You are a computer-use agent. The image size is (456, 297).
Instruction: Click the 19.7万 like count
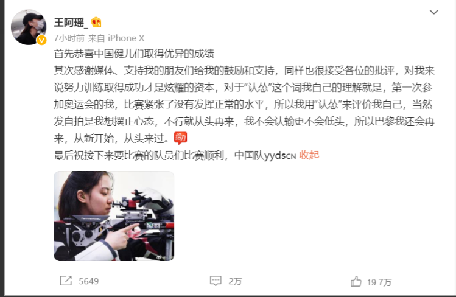coord(379,282)
